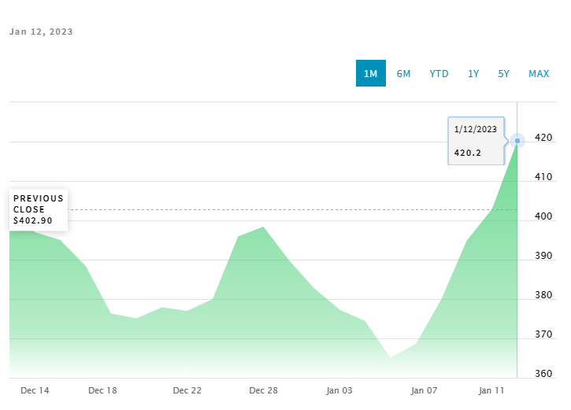Click the Dec 22 date label
This screenshot has height=410, width=571.
187,390
